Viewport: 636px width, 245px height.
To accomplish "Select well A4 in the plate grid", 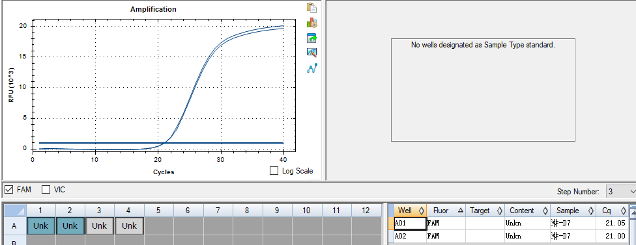I will click(x=129, y=226).
